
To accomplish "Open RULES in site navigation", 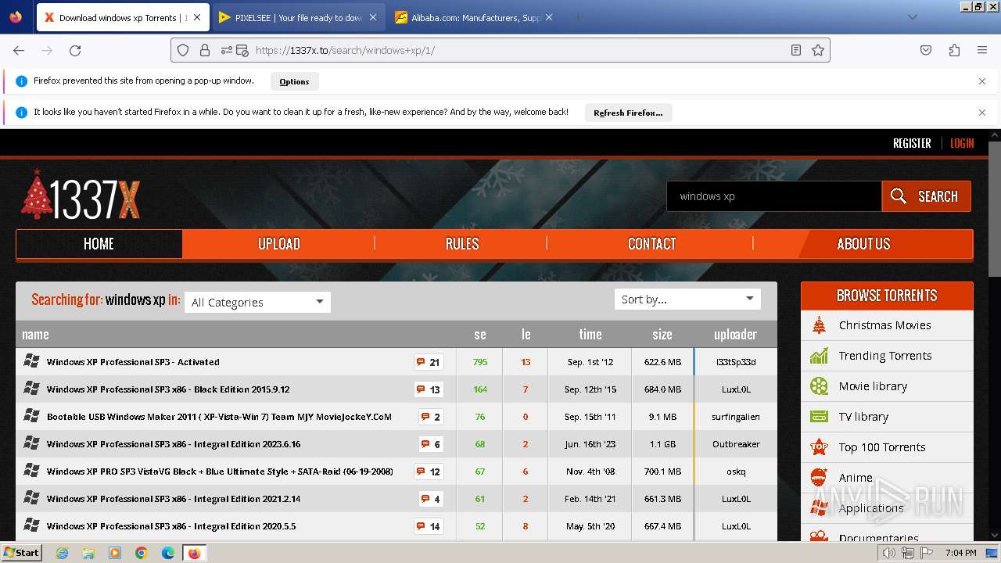I will coord(461,244).
